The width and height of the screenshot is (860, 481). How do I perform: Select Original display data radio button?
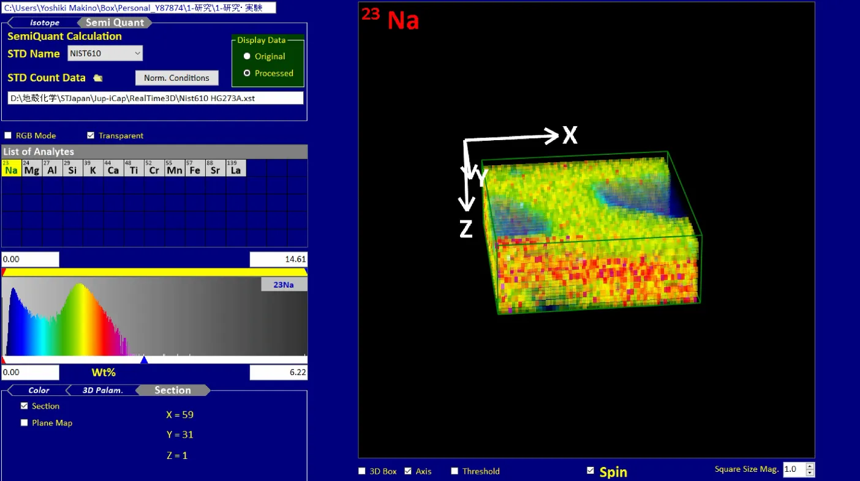point(247,56)
